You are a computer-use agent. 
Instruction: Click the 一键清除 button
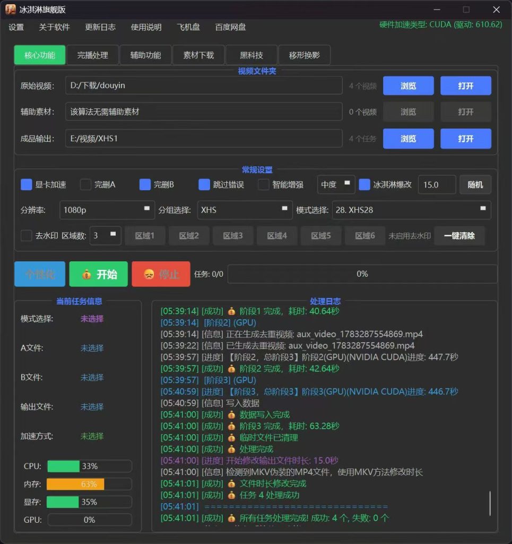click(x=459, y=235)
